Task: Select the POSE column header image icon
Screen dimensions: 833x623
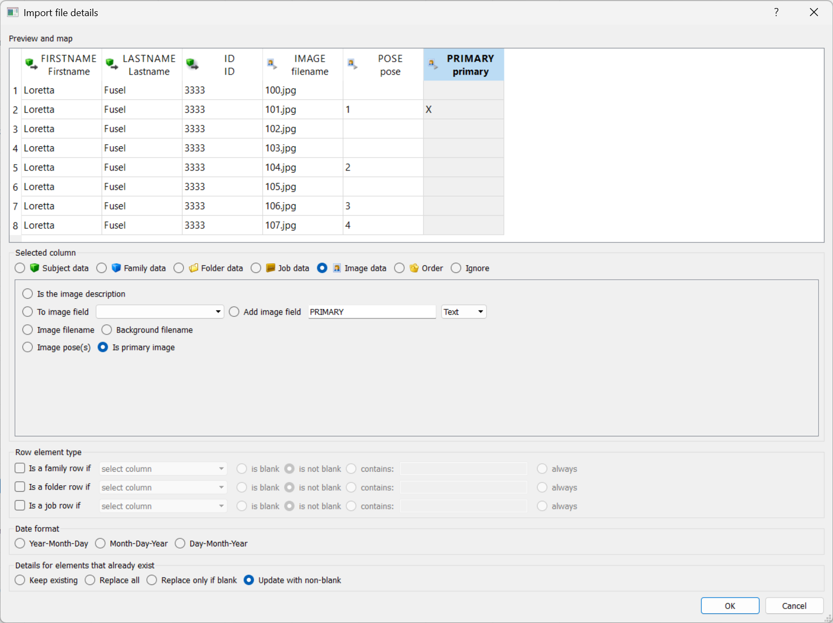Action: (352, 64)
